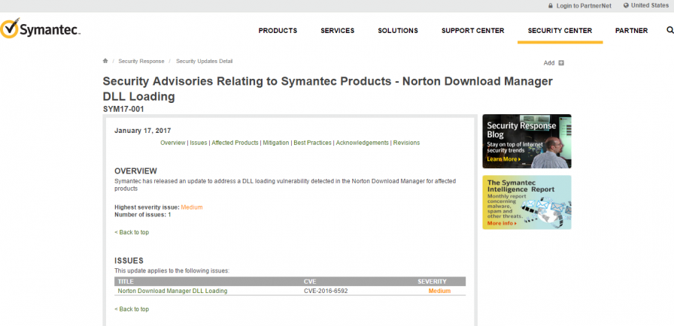Click the lock icon beside Login to PartnerNet

550,6
